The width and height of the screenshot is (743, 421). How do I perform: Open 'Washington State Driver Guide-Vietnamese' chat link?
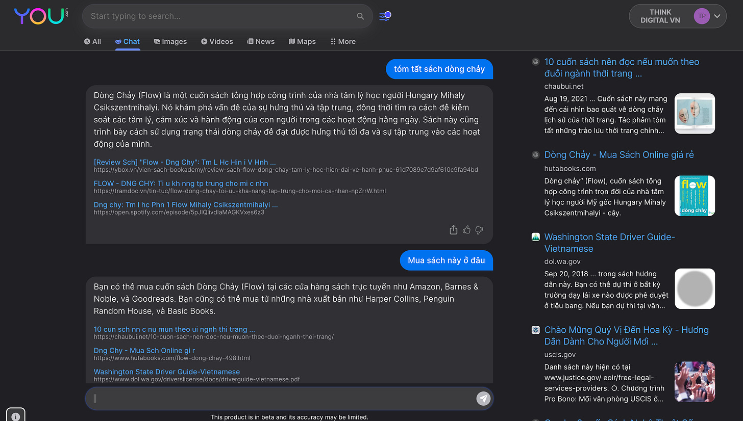pos(167,372)
